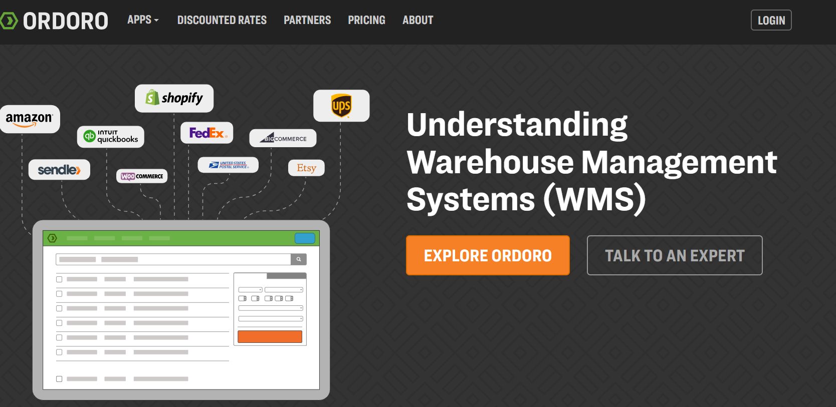Click the heading Understanding Warehouse Management Systems

pos(591,162)
